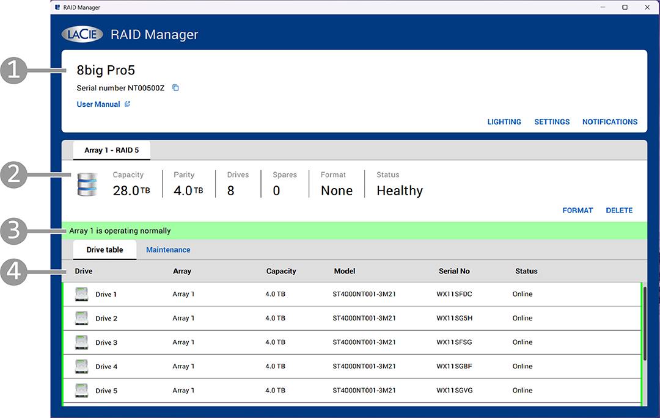
Task: Click 'Array 1 is operating normally' banner text
Action: click(x=120, y=231)
